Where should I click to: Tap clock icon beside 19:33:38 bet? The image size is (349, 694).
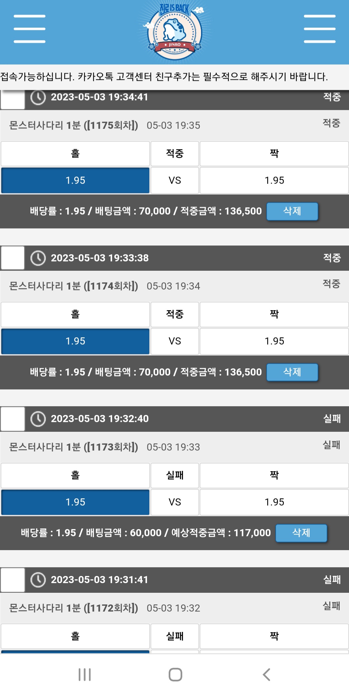tap(38, 258)
